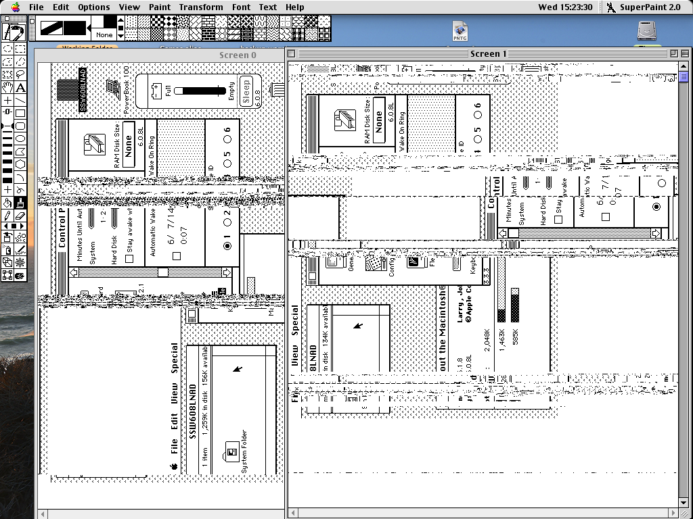
Task: Select the hexagon multigon tool
Action: [x=20, y=164]
